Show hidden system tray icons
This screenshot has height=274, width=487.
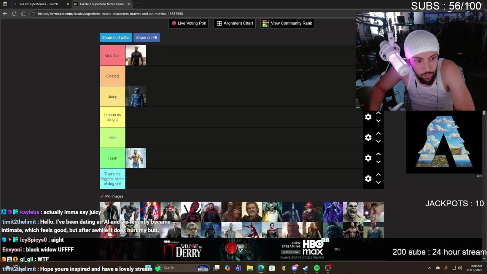tap(430, 268)
